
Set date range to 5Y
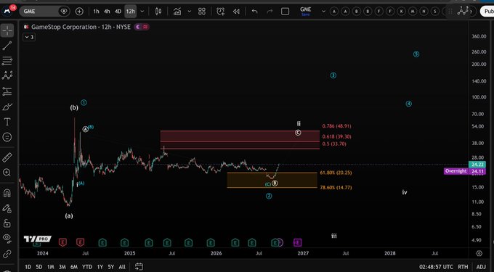111,267
